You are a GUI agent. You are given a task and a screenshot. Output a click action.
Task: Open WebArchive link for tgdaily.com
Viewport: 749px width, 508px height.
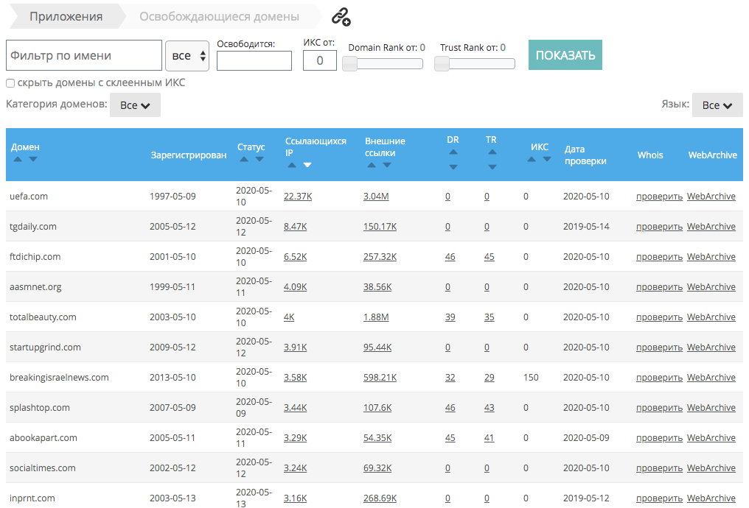pos(711,227)
